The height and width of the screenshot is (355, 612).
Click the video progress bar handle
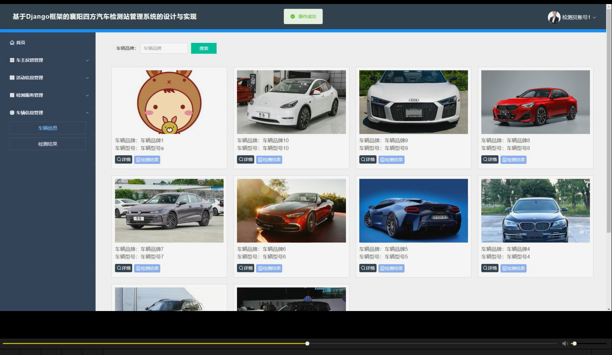click(x=307, y=343)
